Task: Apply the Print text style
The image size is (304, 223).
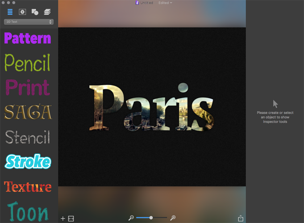Action: (x=27, y=87)
